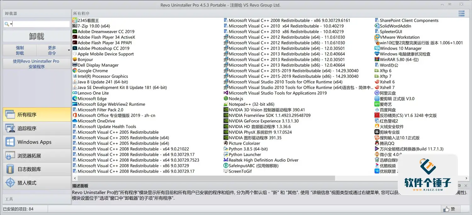Click the 强制卸载 button
The image size is (472, 215).
(20, 50)
